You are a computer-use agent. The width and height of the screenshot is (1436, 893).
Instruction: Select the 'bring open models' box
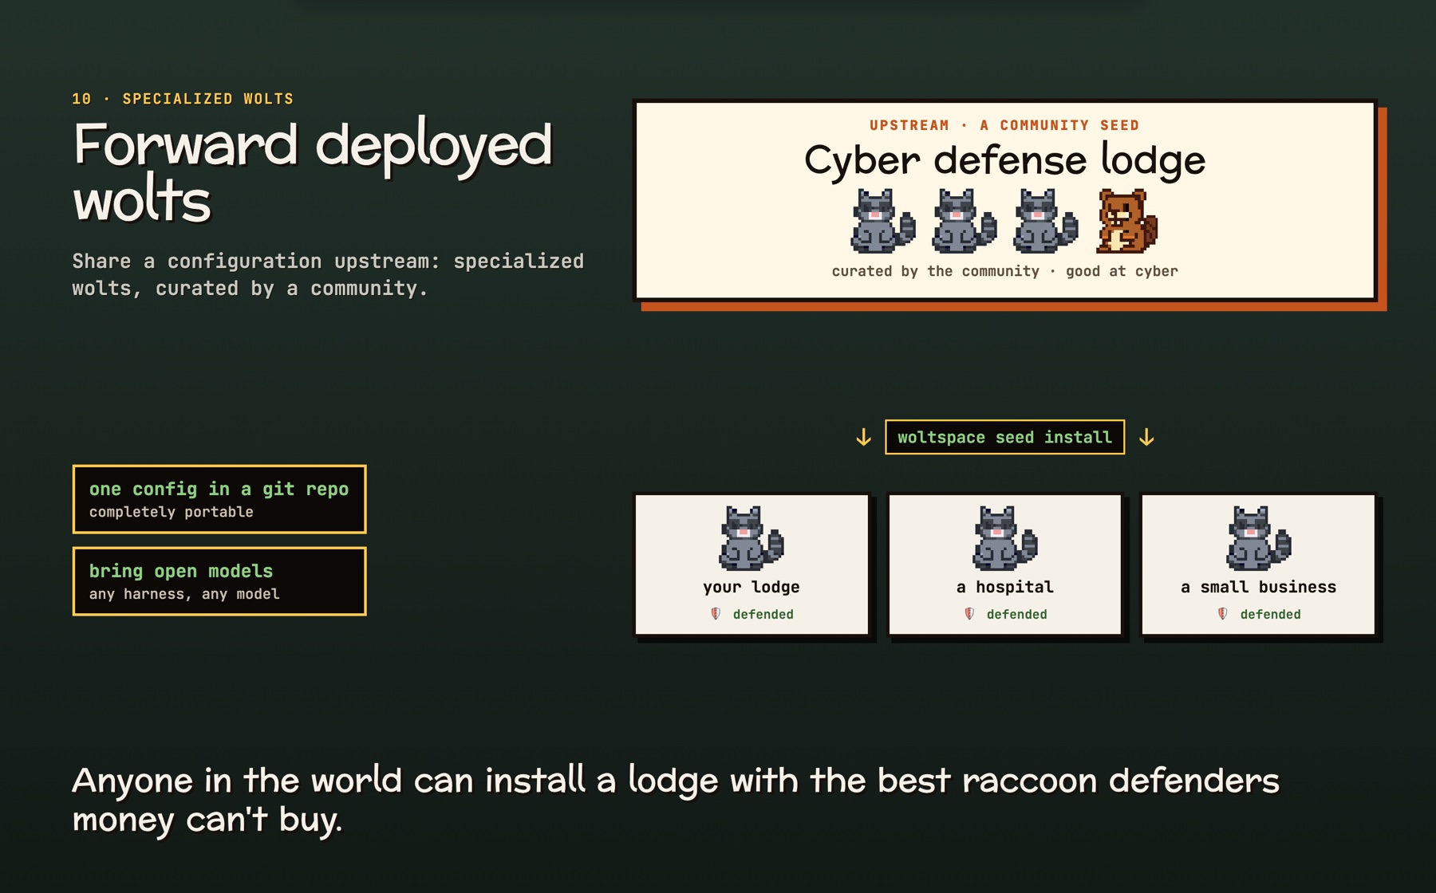[219, 581]
